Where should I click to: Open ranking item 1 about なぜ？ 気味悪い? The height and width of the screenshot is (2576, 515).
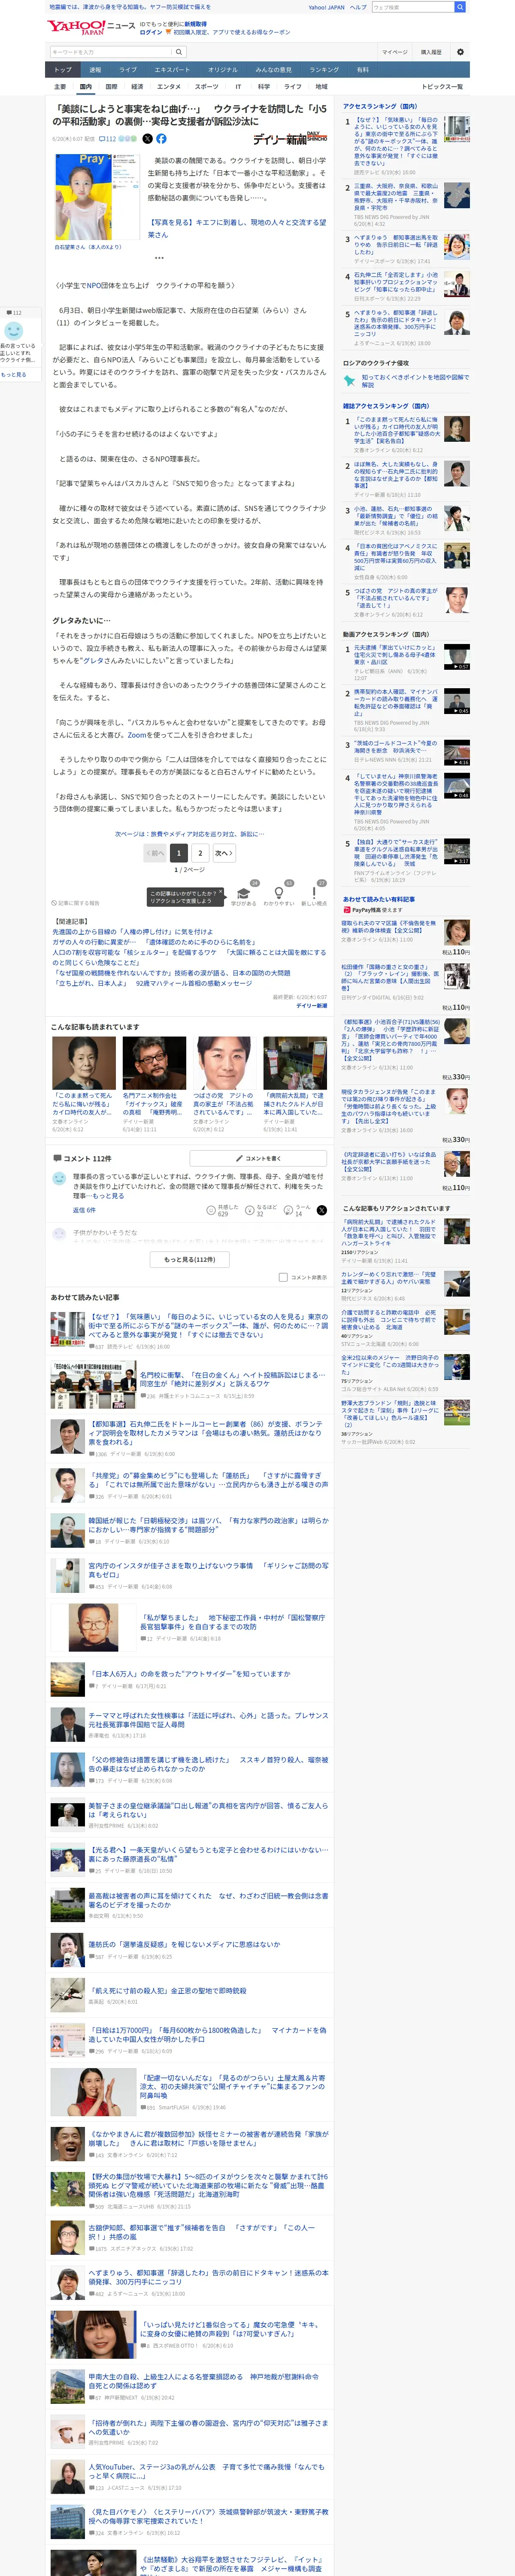396,141
